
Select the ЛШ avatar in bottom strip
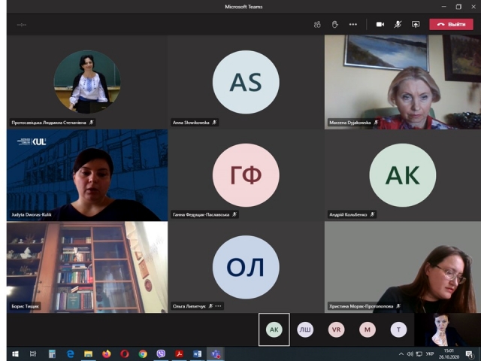(305, 329)
